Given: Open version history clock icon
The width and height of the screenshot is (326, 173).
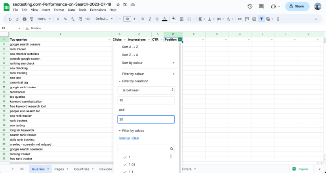Looking at the screenshot, I should [250, 6].
